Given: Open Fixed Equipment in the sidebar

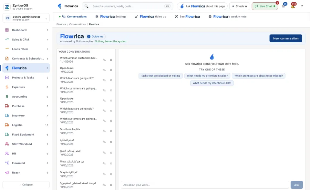Looking at the screenshot, I should click(x=26, y=134).
